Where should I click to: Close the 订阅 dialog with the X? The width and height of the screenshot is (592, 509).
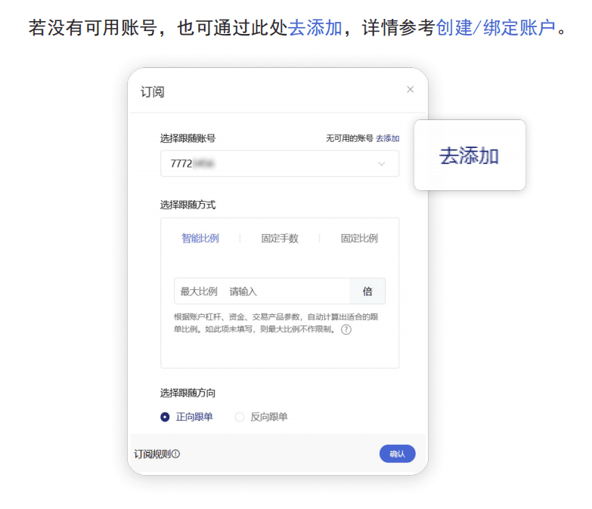tap(411, 89)
